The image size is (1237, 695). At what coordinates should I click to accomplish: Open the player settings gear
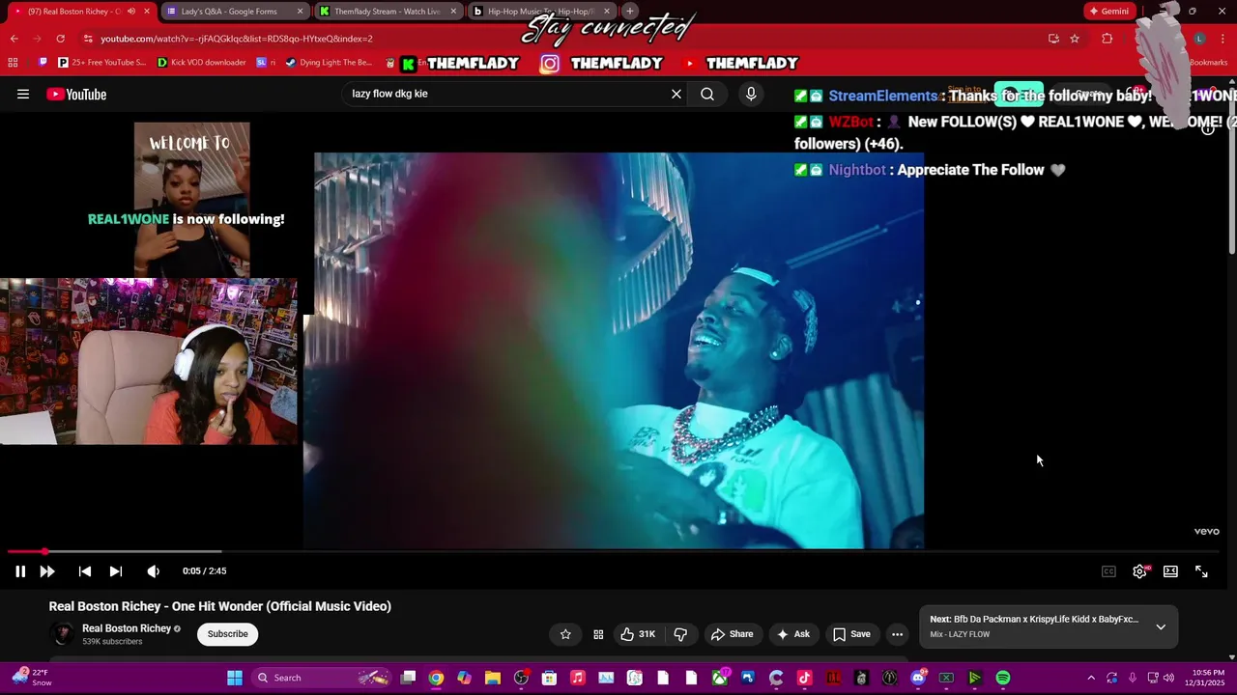(x=1140, y=571)
